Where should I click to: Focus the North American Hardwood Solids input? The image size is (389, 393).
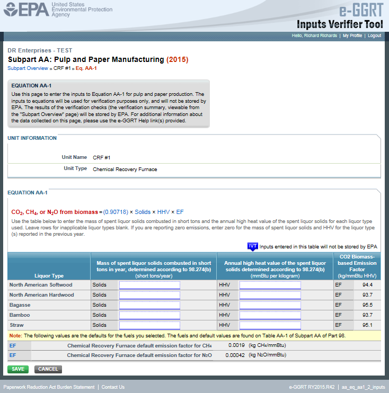click(150, 295)
